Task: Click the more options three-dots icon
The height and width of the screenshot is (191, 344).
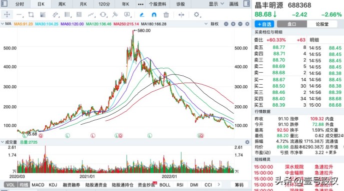Action: (x=140, y=4)
